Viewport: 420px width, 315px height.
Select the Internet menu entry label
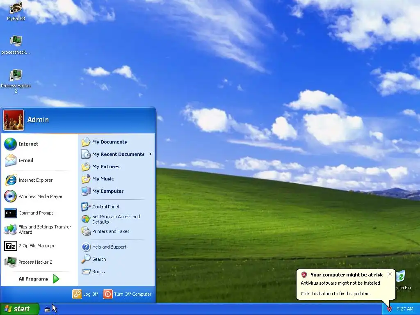pyautogui.click(x=28, y=144)
